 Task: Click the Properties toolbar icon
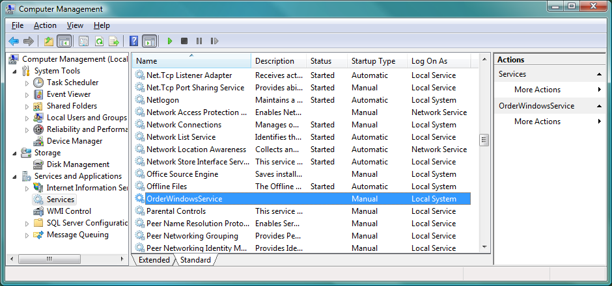pos(84,42)
